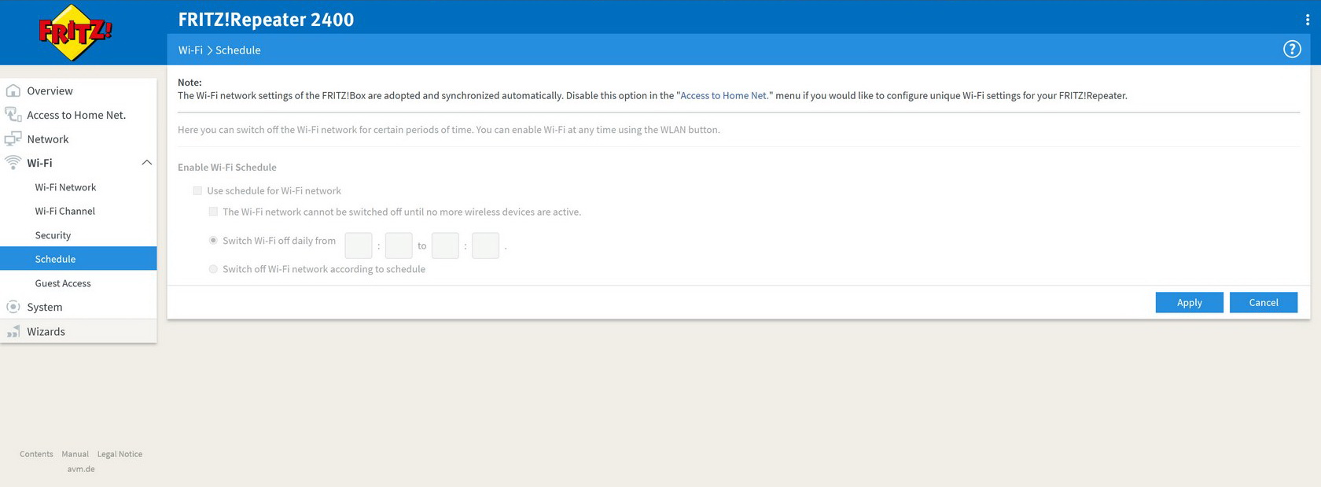Select Switch Wi-Fi off daily from
Screen dimensions: 1321x487
click(213, 241)
